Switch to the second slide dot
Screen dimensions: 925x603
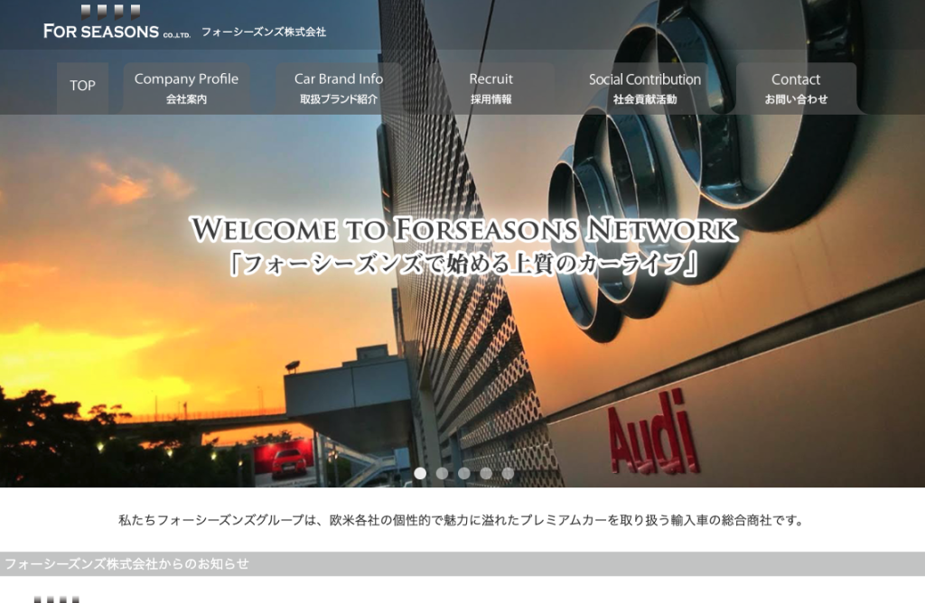coord(442,473)
